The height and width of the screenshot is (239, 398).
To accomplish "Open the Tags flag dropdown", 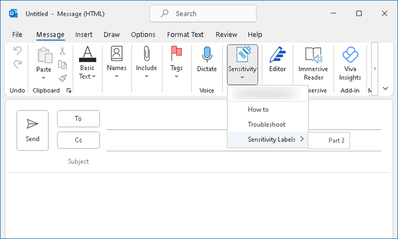I will (x=176, y=64).
